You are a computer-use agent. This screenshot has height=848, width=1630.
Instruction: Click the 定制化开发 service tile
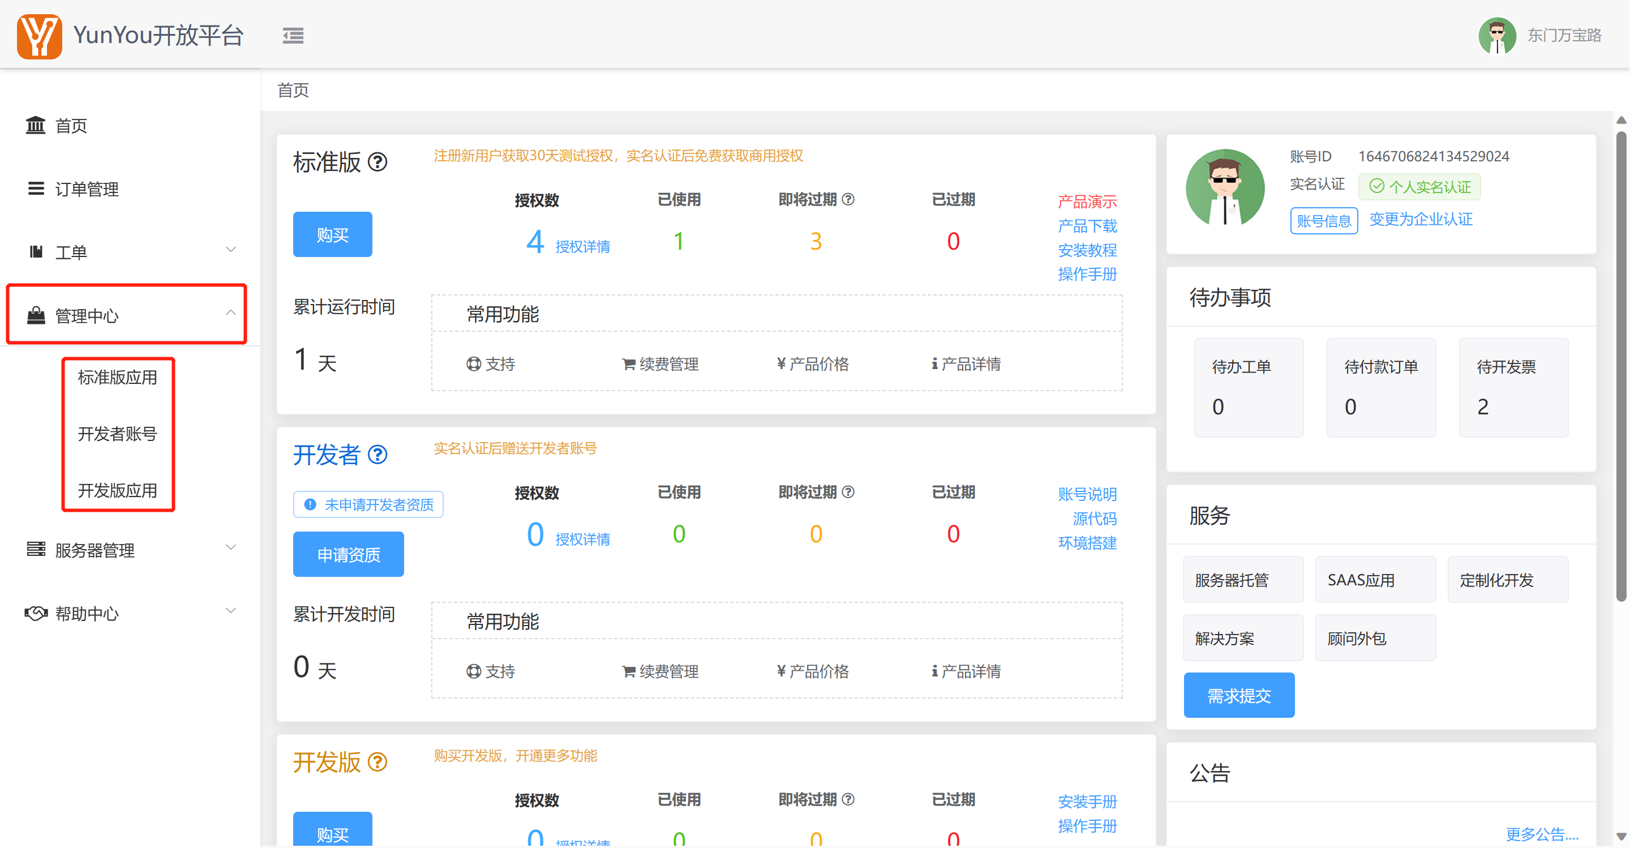1508,580
